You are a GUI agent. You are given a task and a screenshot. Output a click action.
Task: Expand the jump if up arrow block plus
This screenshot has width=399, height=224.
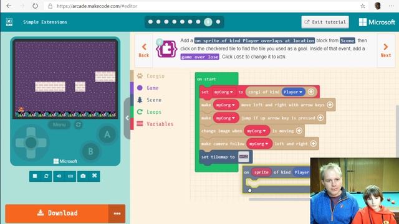(x=320, y=118)
